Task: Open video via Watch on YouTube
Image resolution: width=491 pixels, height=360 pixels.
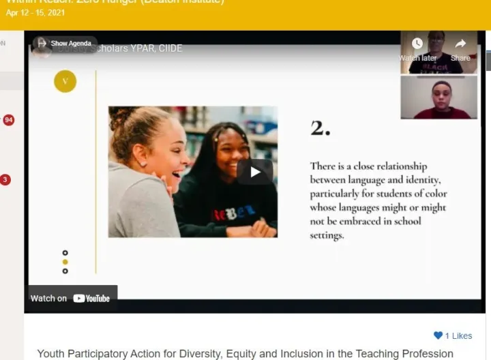Action: coord(70,298)
